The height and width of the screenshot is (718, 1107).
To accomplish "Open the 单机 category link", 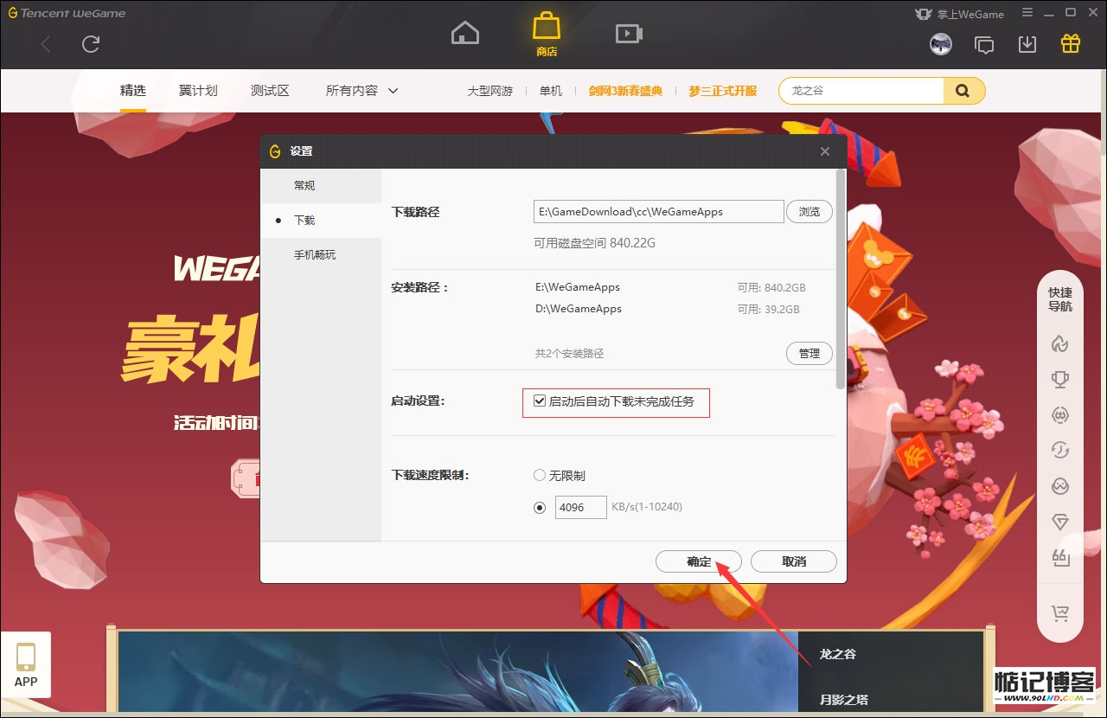I will (551, 91).
